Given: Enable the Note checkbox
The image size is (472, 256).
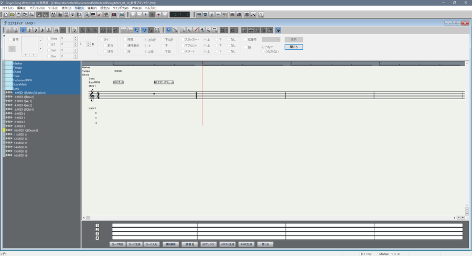Looking at the screenshot, I should (49, 39).
